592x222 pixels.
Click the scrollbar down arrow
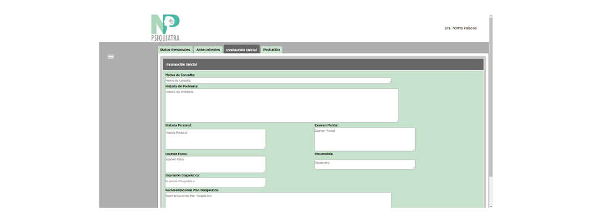tap(491, 206)
